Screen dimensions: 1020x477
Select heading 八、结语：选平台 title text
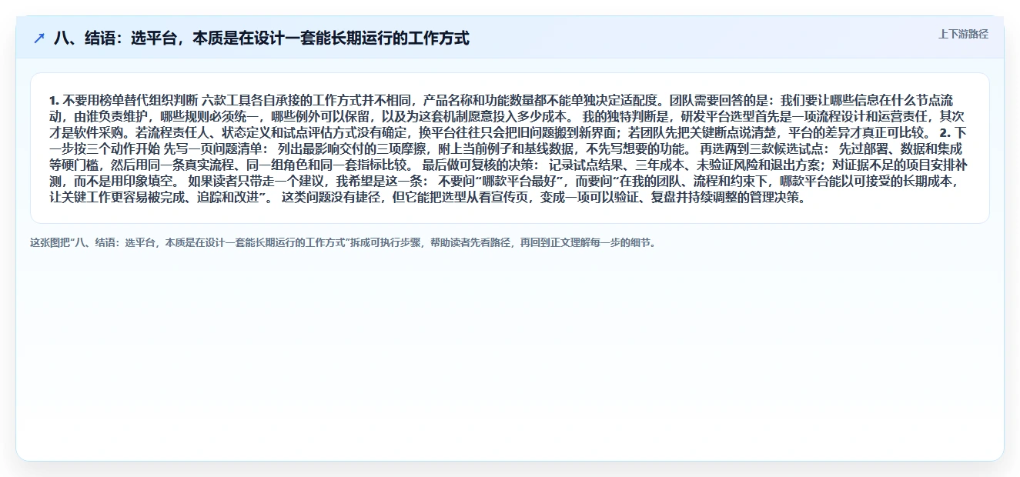click(262, 38)
